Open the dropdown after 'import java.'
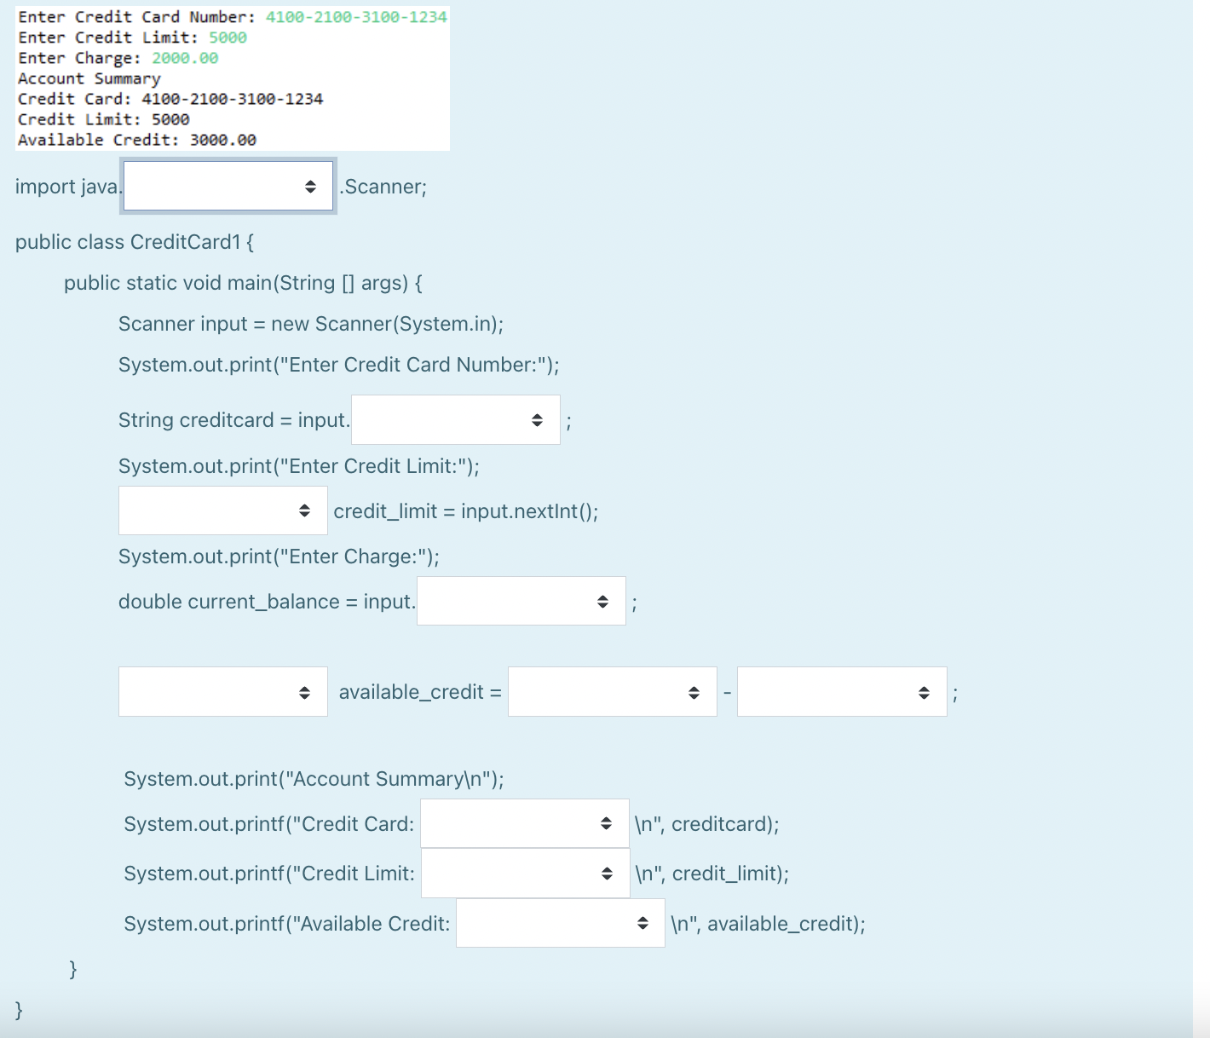Screen dimensions: 1210x1038 (228, 186)
